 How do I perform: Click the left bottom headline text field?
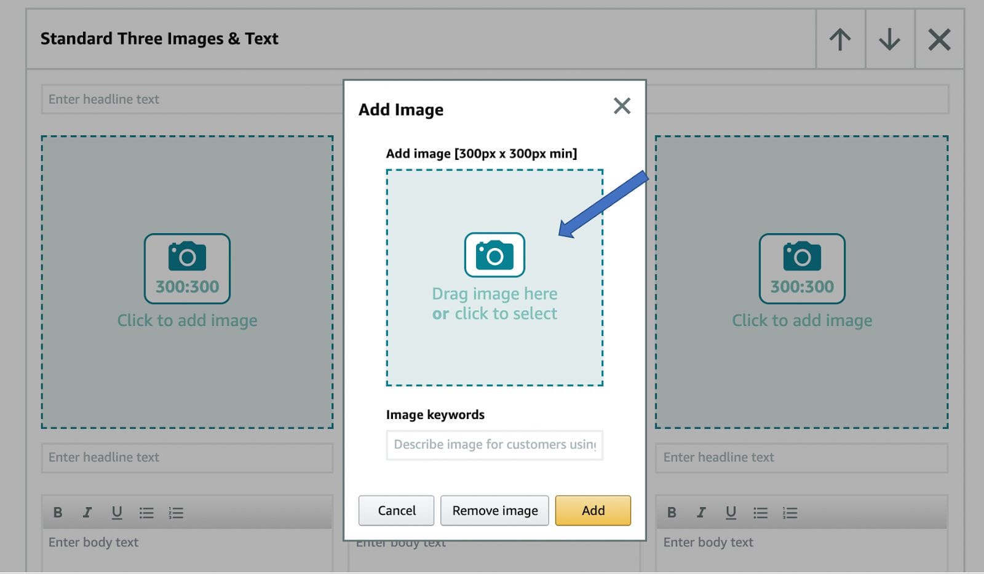click(187, 458)
